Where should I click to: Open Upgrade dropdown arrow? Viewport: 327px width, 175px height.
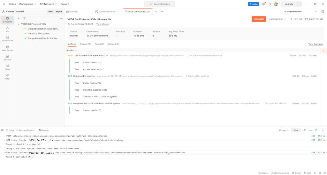pyautogui.click(x=300, y=4)
